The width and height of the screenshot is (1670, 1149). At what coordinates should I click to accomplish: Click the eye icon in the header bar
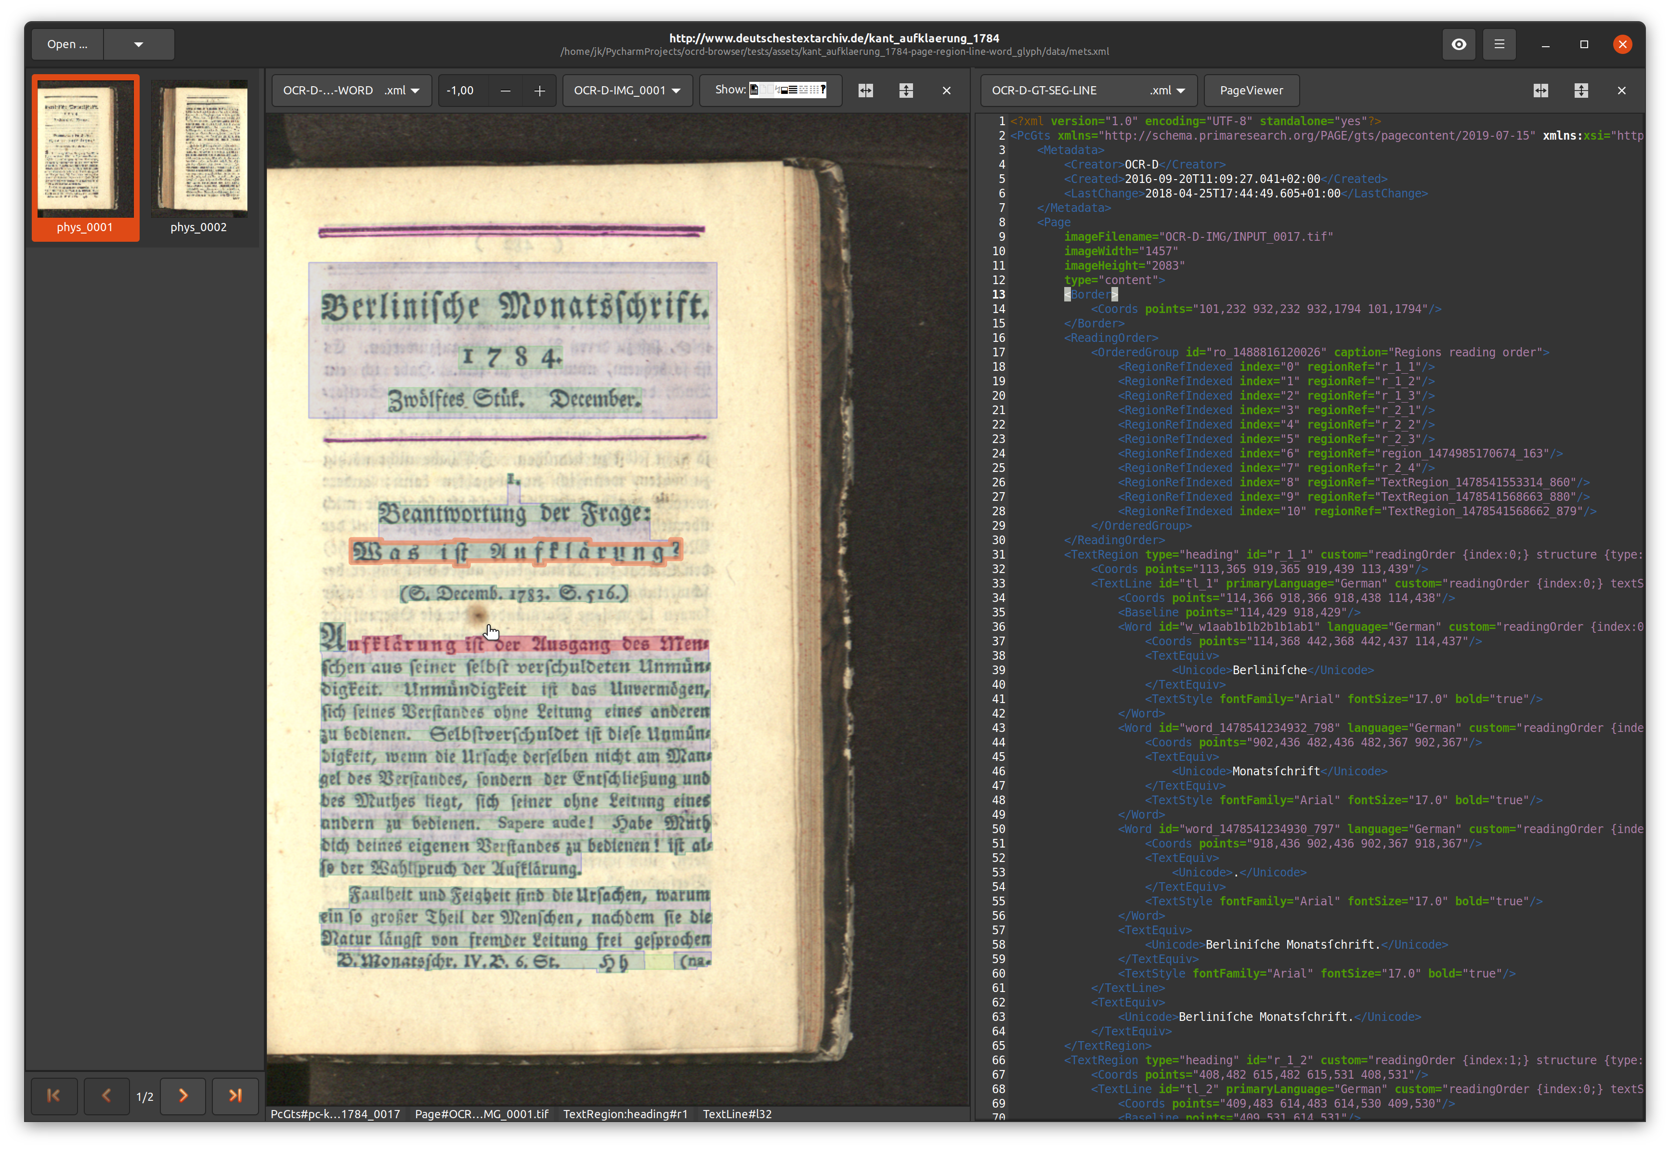click(x=1459, y=45)
